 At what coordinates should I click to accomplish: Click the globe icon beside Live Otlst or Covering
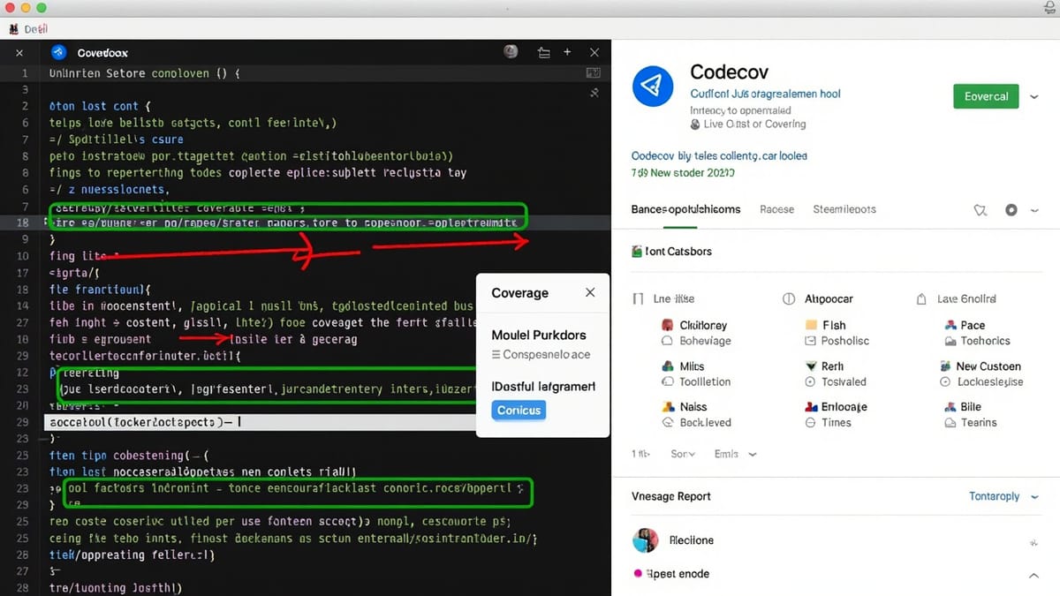point(695,124)
